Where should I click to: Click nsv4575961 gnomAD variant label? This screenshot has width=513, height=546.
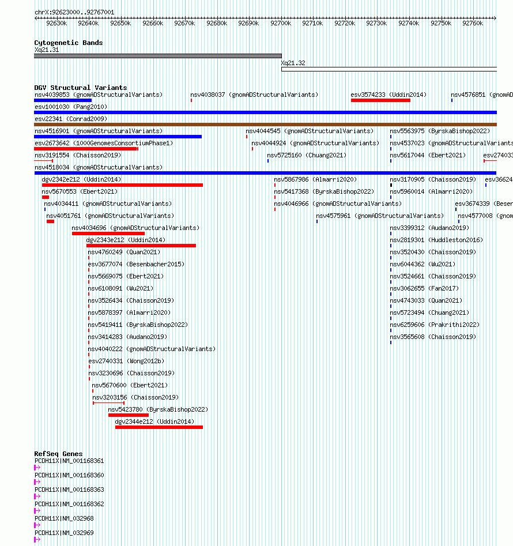coord(380,216)
